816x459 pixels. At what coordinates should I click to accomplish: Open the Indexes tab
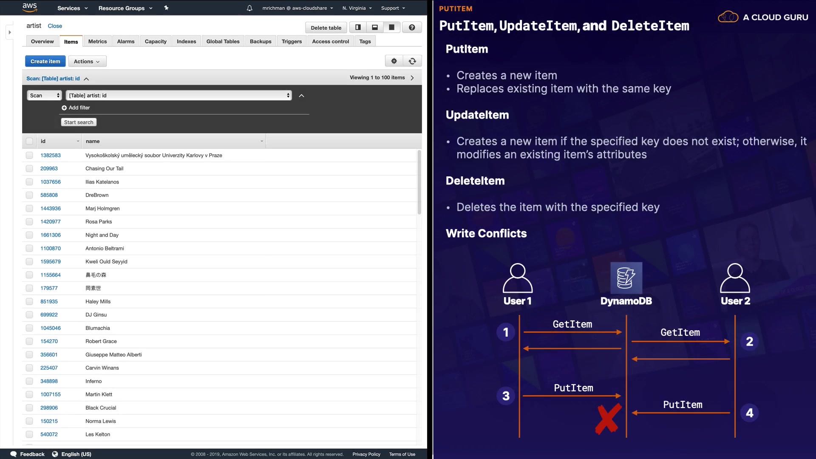tap(186, 41)
